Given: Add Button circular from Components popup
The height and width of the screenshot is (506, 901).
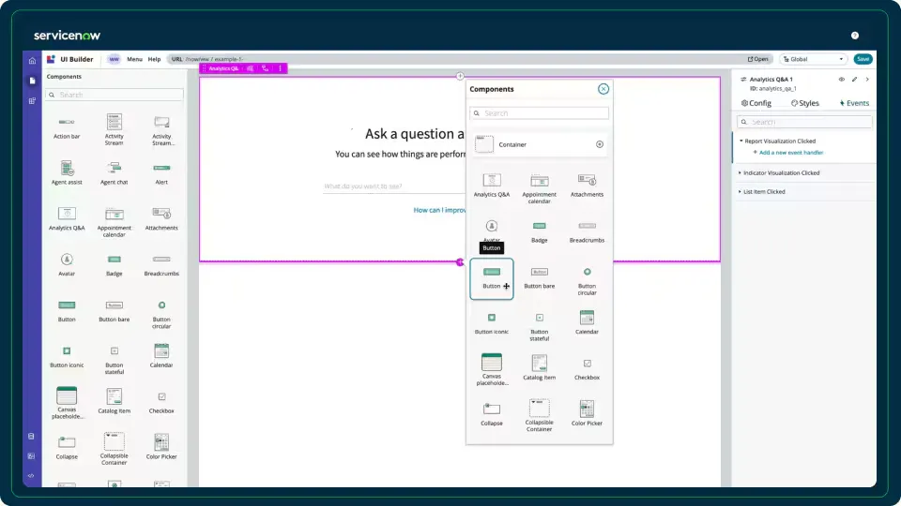Looking at the screenshot, I should tap(587, 281).
